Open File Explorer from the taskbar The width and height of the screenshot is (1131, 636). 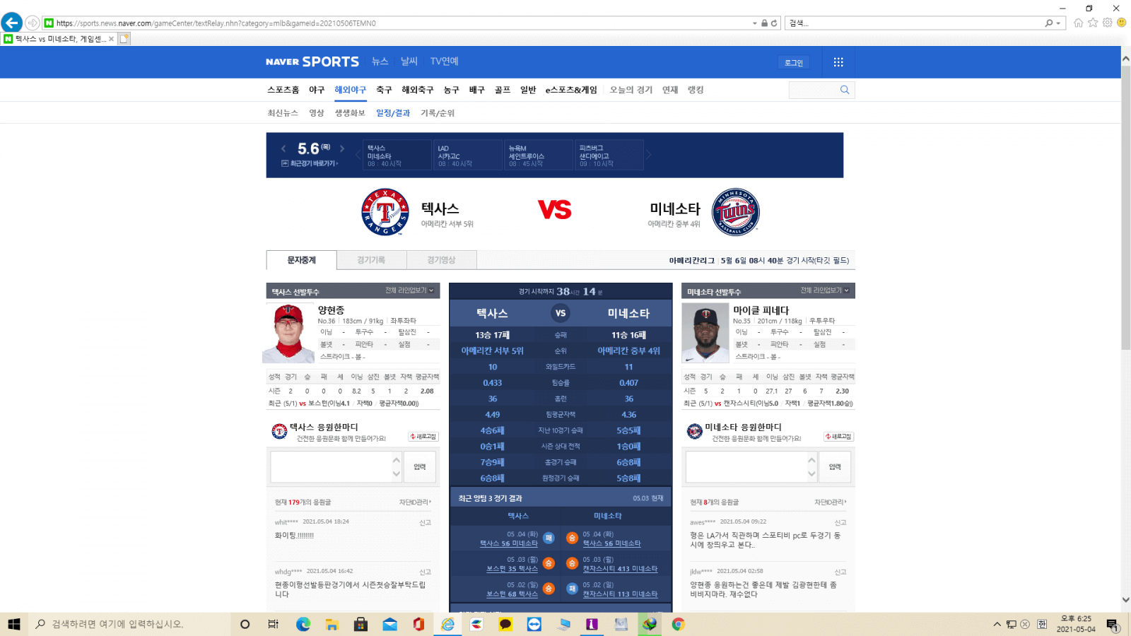pyautogui.click(x=332, y=624)
